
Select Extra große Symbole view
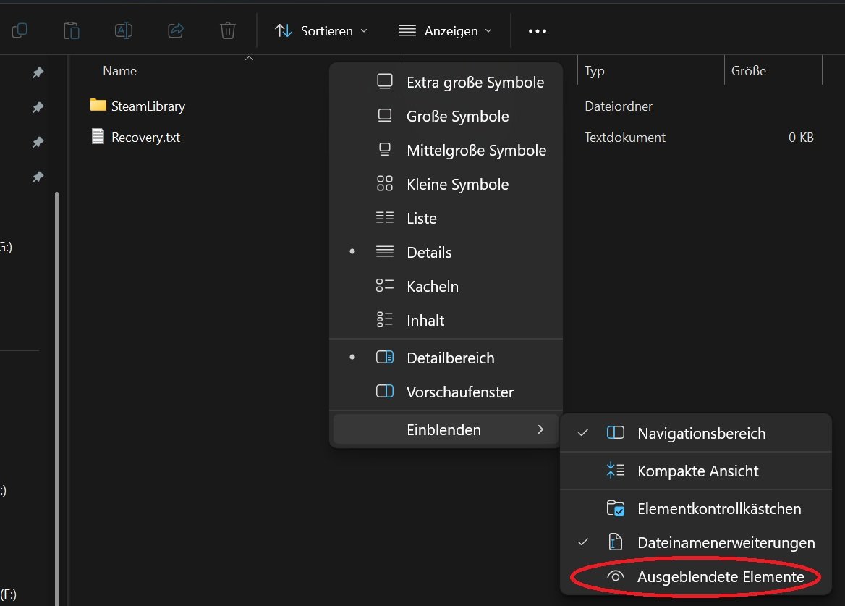[x=475, y=82]
